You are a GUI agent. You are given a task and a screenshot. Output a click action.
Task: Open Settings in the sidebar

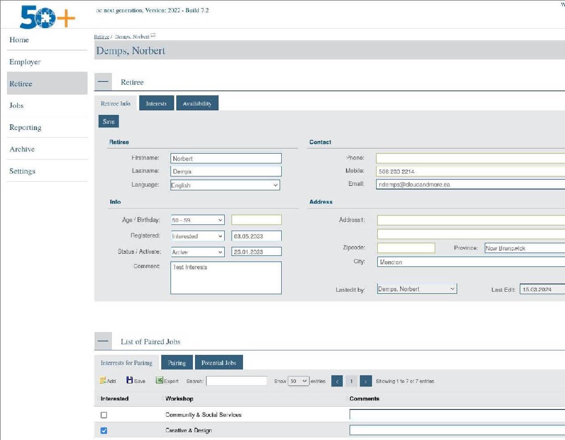click(x=47, y=171)
